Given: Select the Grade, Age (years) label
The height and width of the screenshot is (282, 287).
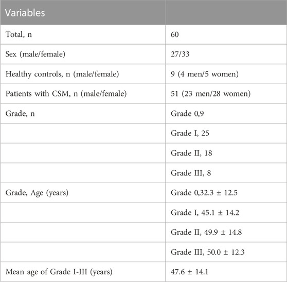Looking at the screenshot, I should click(37, 193).
